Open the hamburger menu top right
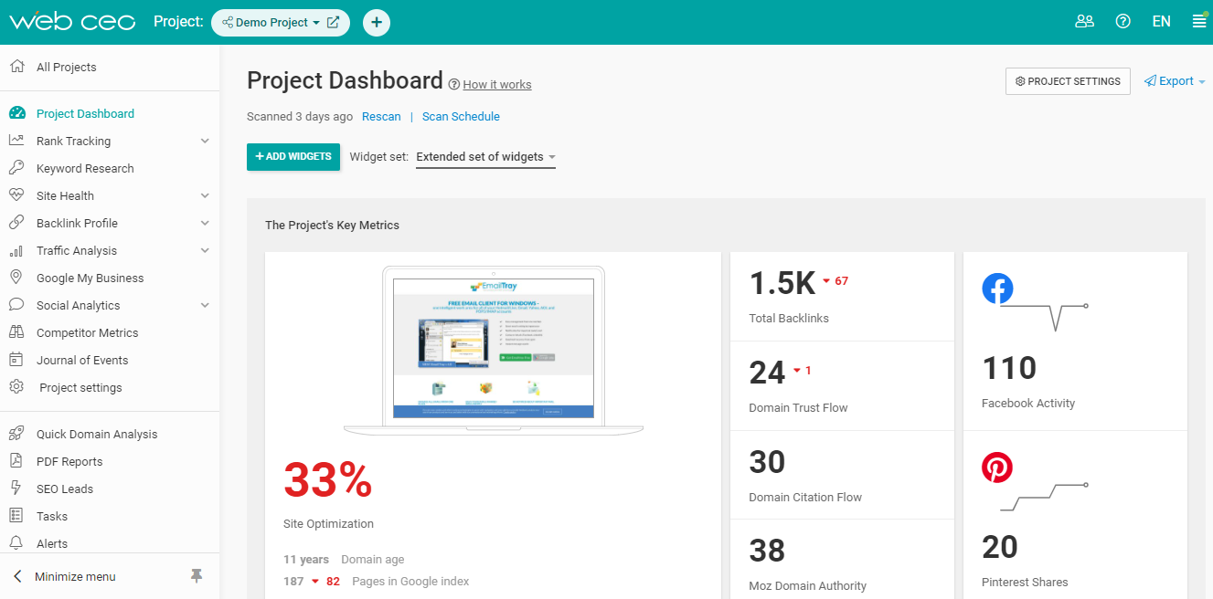This screenshot has height=599, width=1213. [x=1199, y=20]
